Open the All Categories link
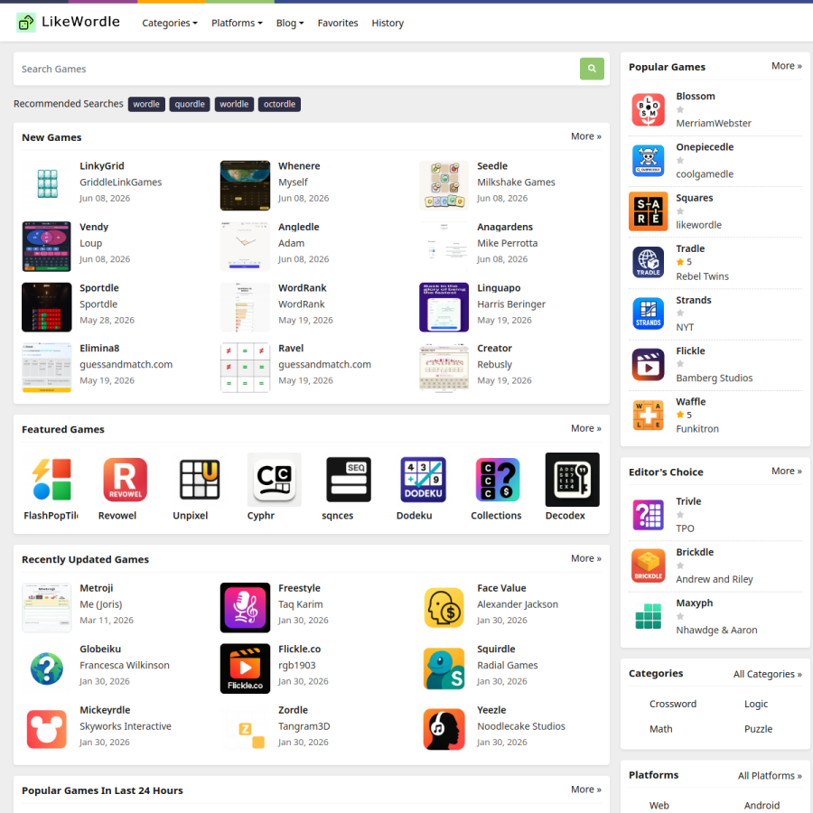The height and width of the screenshot is (813, 813). 767,674
